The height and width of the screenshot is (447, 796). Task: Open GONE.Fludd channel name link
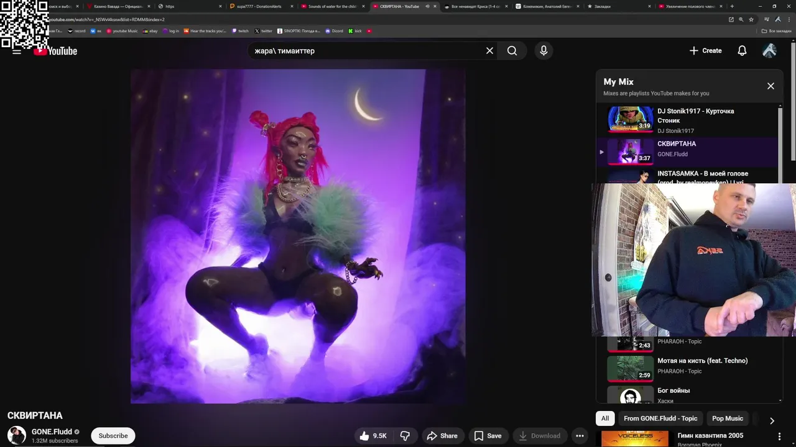pyautogui.click(x=52, y=432)
